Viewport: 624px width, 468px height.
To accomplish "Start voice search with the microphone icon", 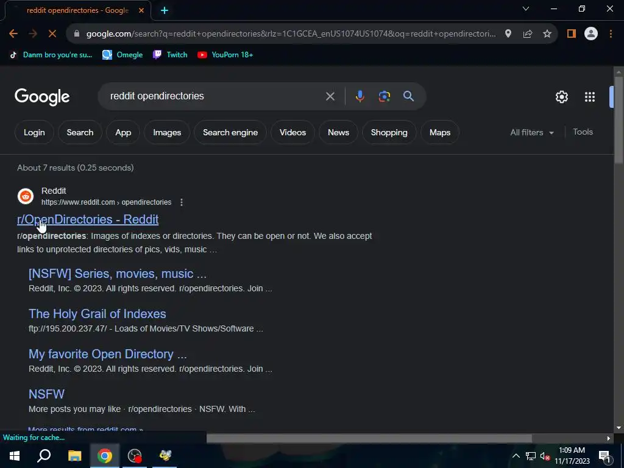I will pos(360,96).
